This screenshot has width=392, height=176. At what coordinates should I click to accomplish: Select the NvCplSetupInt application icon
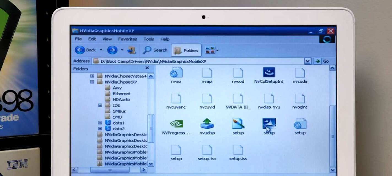[x=269, y=75]
